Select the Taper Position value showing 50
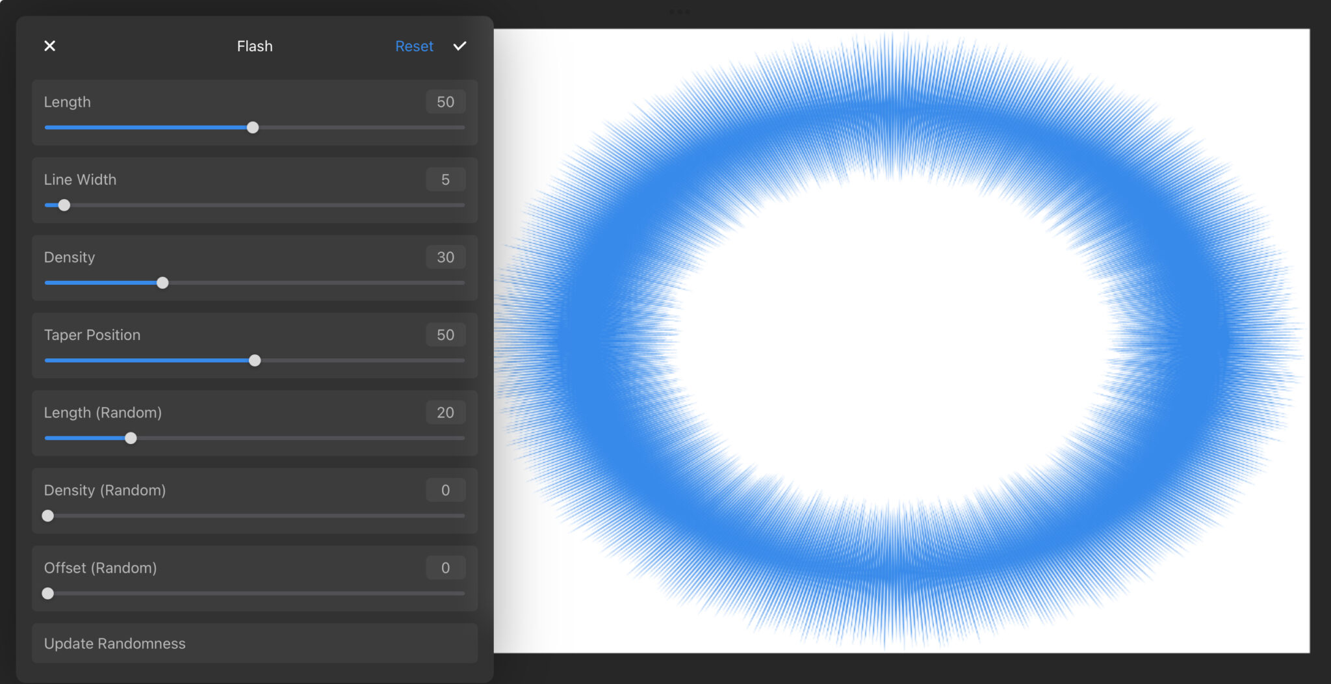Viewport: 1331px width, 684px height. click(445, 334)
